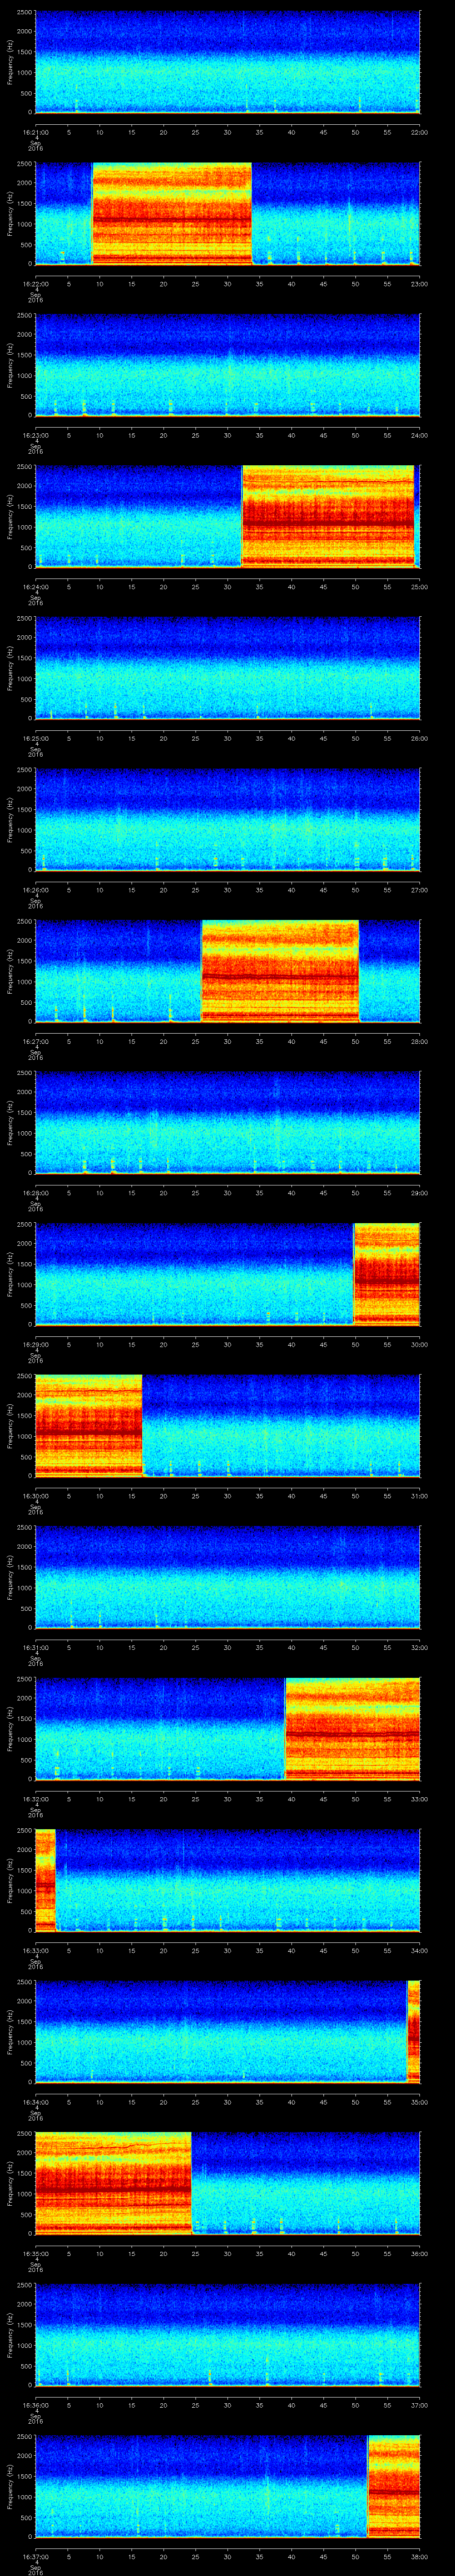Click the 30-second tick label under the 16:21:00 panel
Image resolution: width=455 pixels, height=2576 pixels.
point(227,132)
